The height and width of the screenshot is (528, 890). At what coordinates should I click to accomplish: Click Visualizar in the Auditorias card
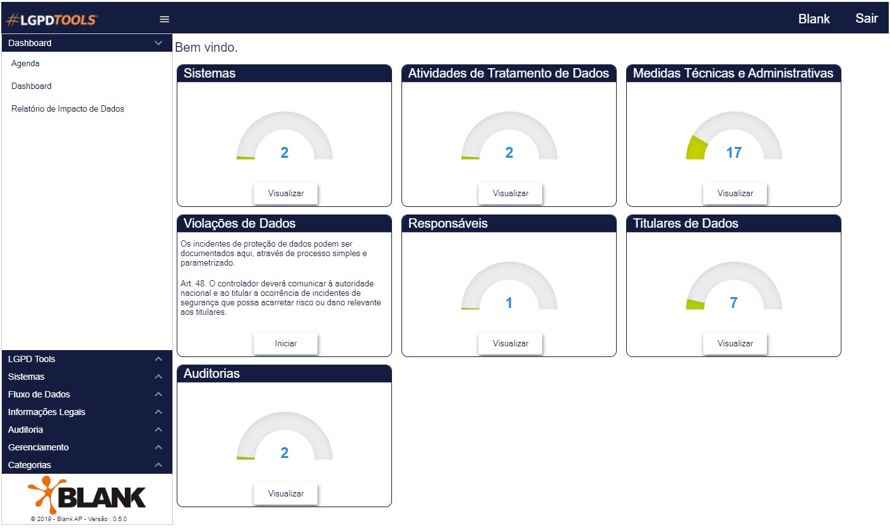(285, 494)
